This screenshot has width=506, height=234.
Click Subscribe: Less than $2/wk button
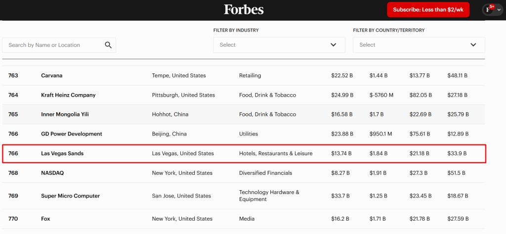428,10
